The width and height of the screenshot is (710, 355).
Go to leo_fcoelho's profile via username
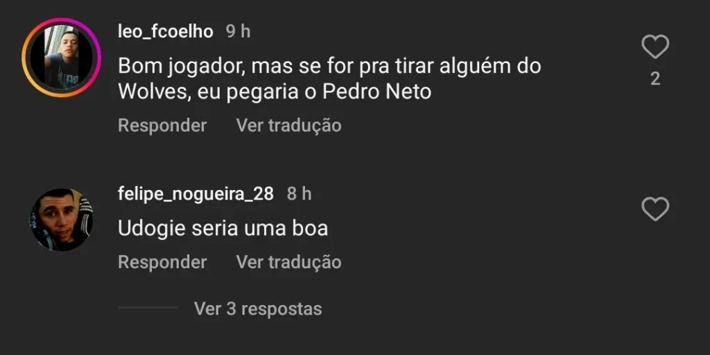pyautogui.click(x=166, y=32)
